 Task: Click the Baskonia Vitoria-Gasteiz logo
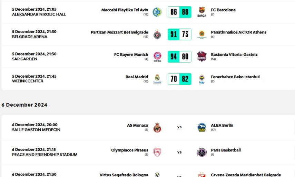pos(202,57)
